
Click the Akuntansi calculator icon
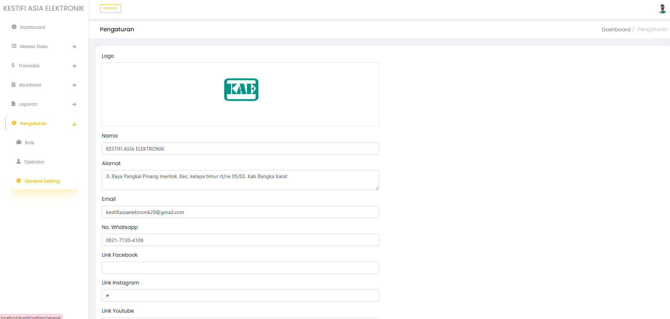pos(14,85)
